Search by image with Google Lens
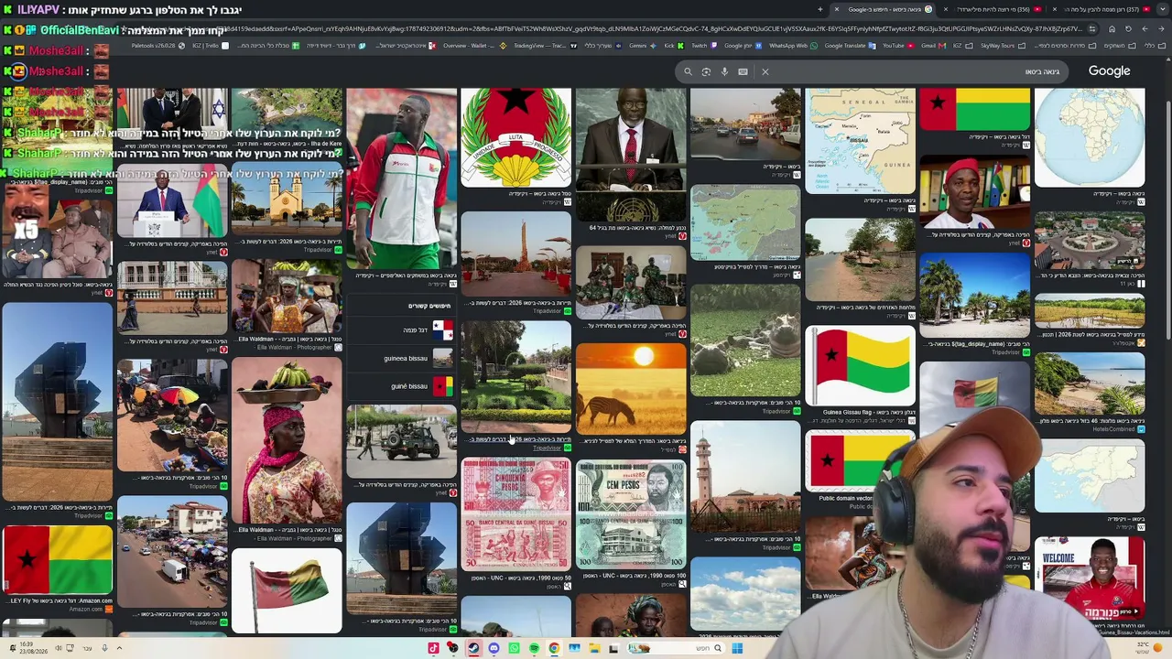1172x659 pixels. click(706, 71)
